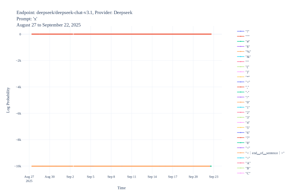
Task: Toggle the "!" trace in legend
Action: click(x=247, y=31)
